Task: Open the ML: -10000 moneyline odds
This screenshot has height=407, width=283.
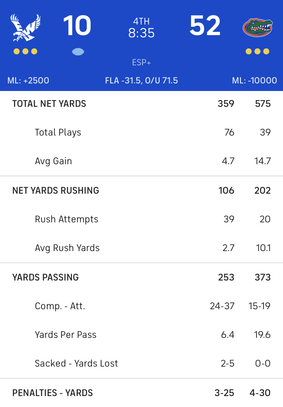Action: click(254, 80)
